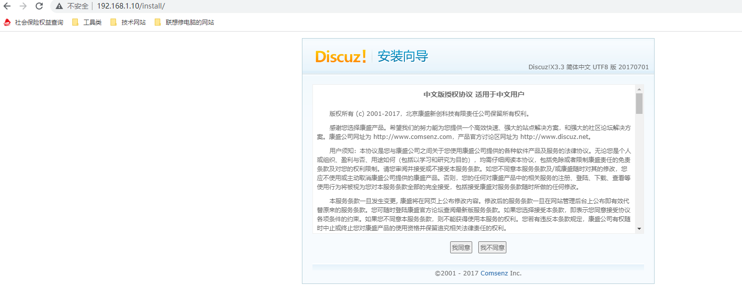Open the 工具类 bookmark folder
742x298 pixels.
(87, 23)
